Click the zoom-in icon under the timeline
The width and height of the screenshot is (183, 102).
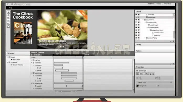click(73, 92)
